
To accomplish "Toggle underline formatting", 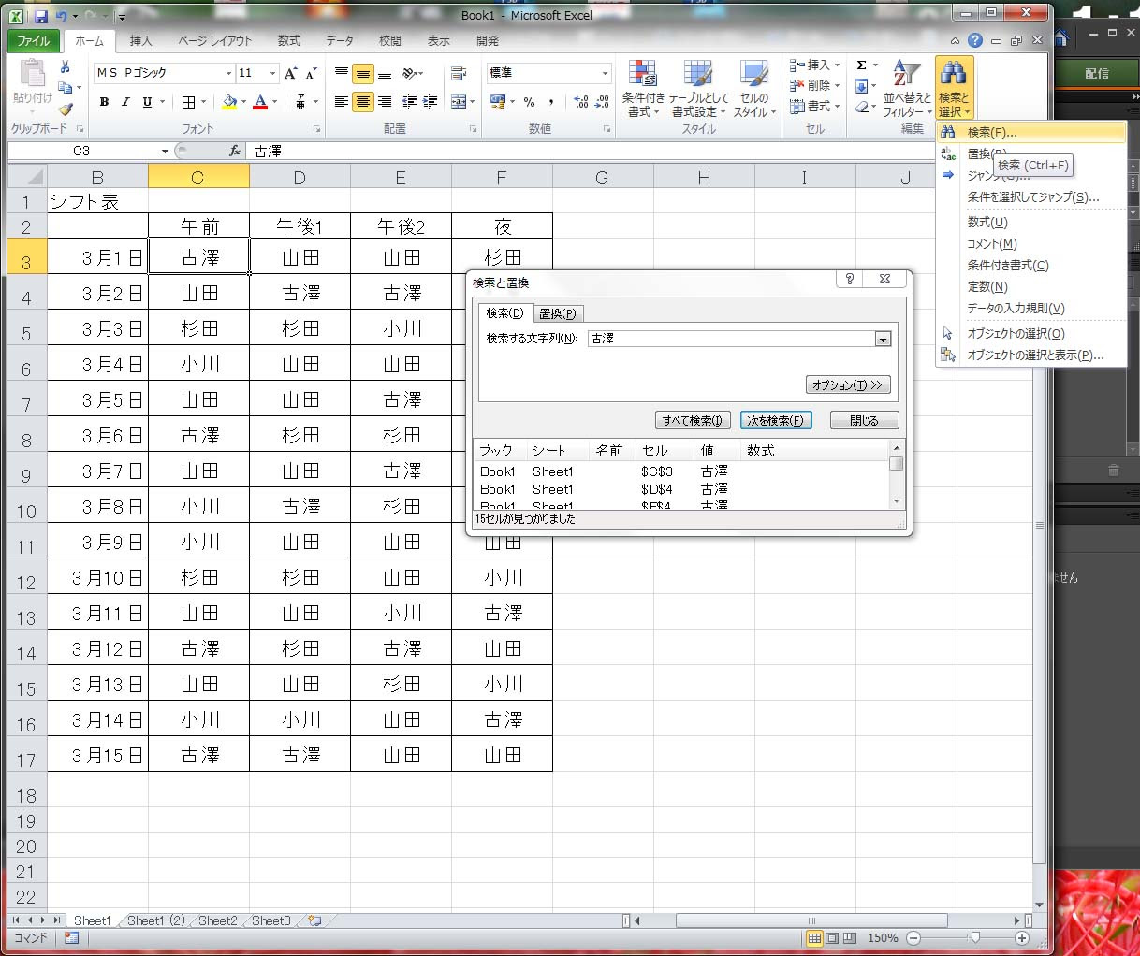I will click(x=145, y=102).
